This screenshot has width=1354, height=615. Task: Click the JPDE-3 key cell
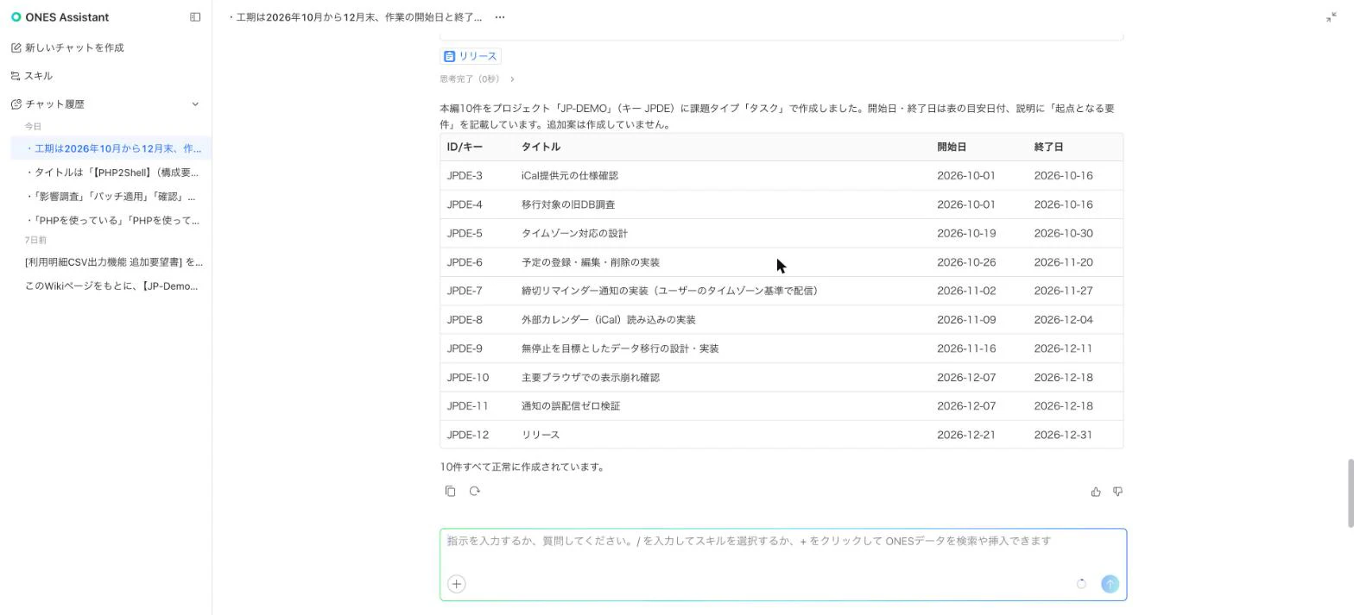click(x=465, y=176)
